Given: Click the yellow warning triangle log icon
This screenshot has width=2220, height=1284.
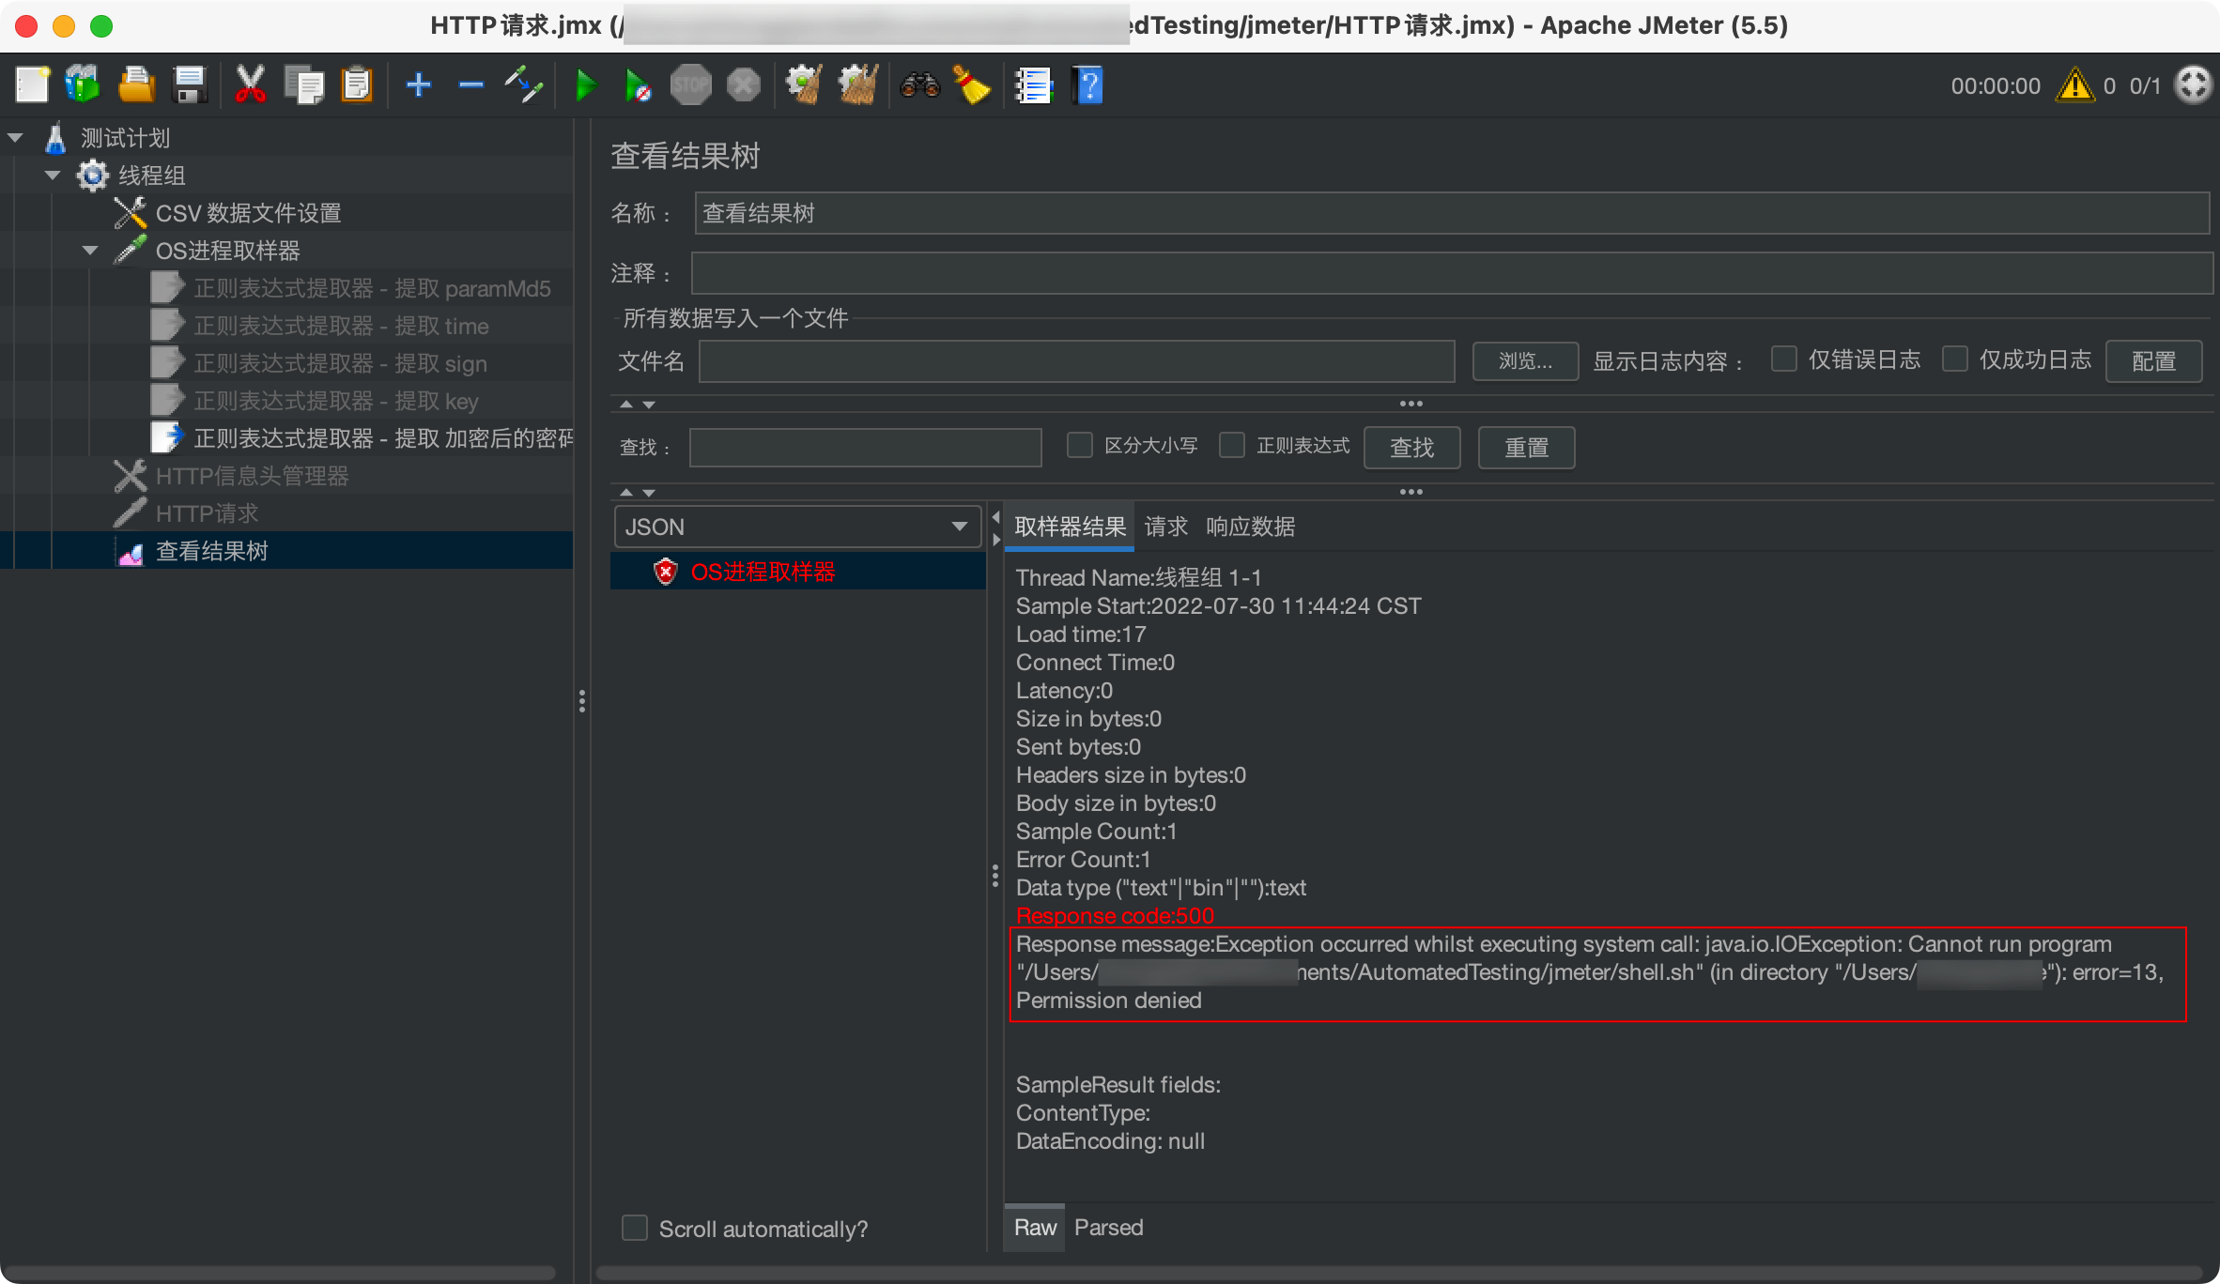Looking at the screenshot, I should pyautogui.click(x=2074, y=85).
